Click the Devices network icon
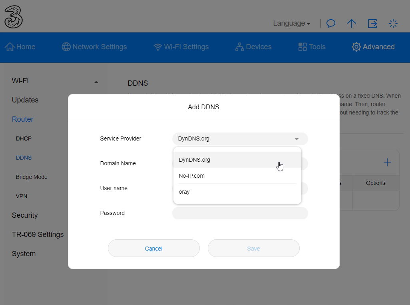Viewport: 410px width, 305px height. point(239,47)
